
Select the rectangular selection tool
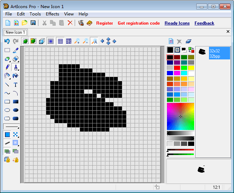pyautogui.click(x=7, y=51)
